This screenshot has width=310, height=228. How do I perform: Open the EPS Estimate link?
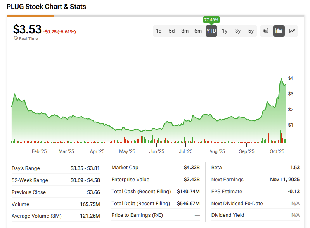227,192
